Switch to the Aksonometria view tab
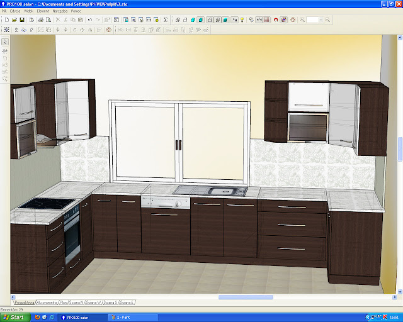 tap(47, 303)
